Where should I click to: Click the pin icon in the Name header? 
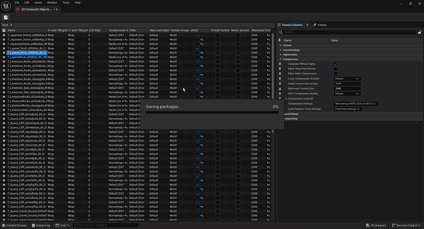pos(280,40)
